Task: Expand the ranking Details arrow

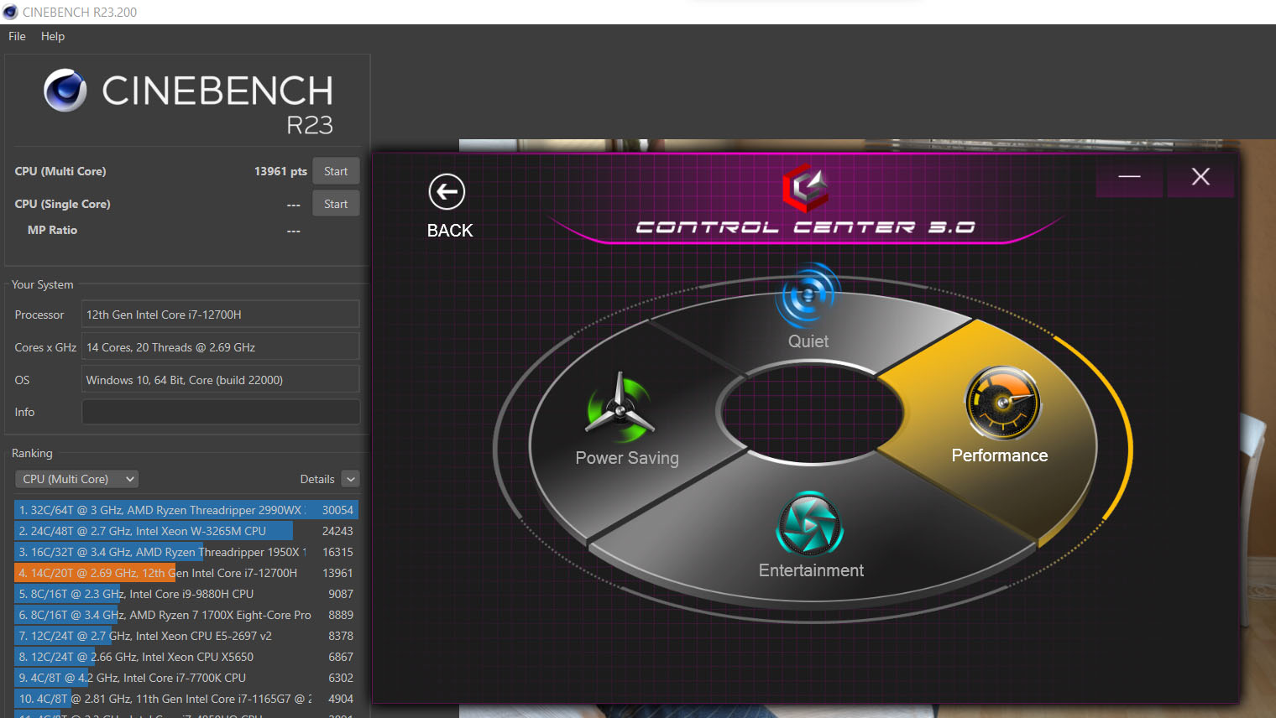Action: coord(351,479)
